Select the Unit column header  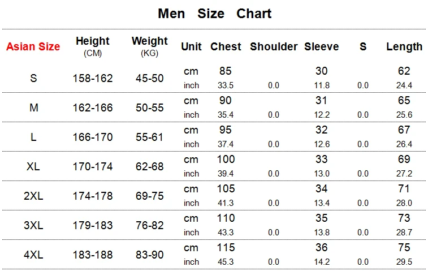tap(191, 46)
